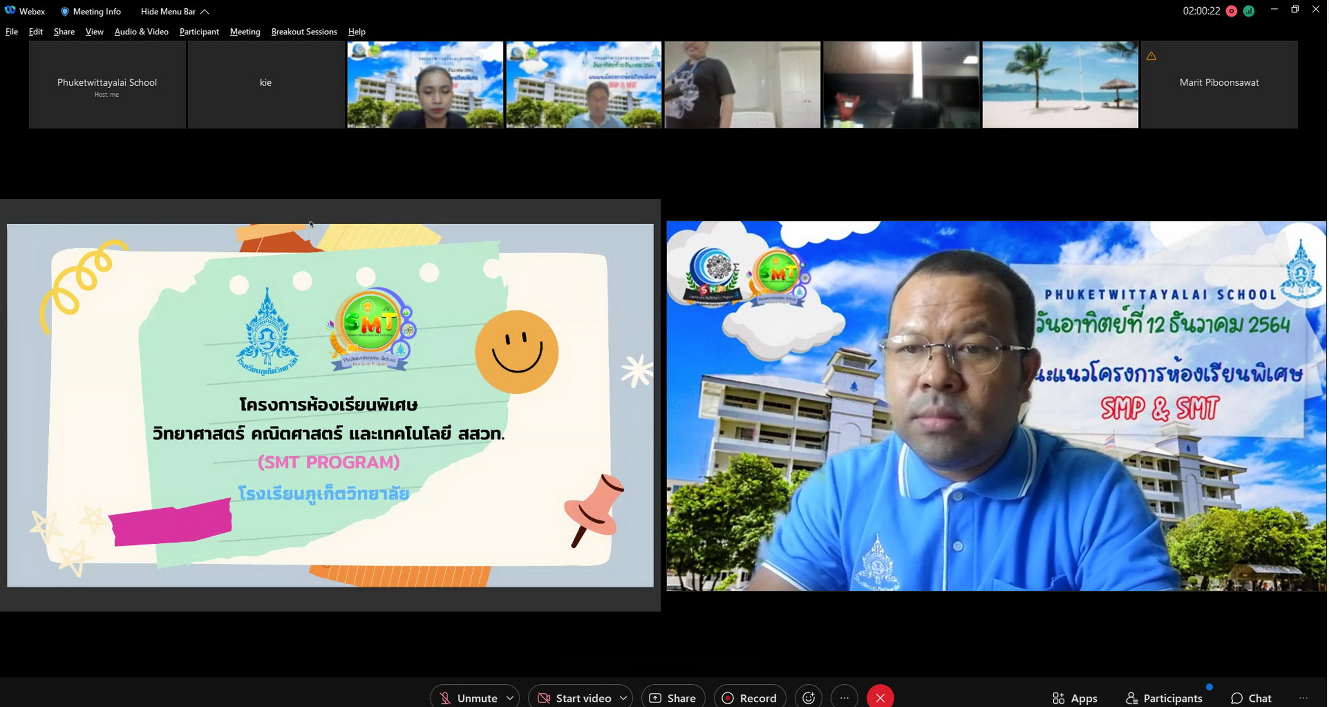Open the Participant menu

click(x=199, y=32)
